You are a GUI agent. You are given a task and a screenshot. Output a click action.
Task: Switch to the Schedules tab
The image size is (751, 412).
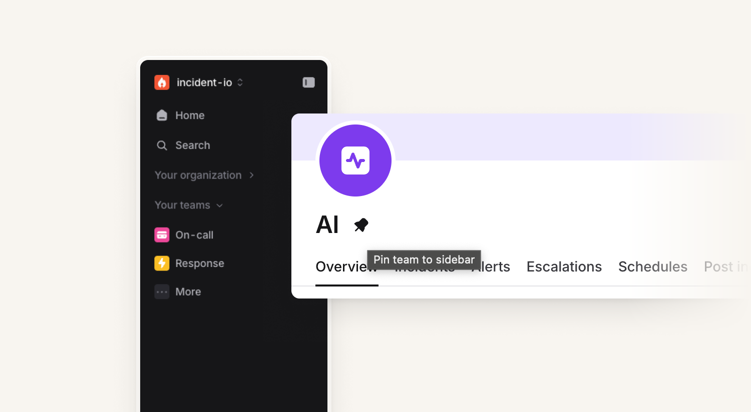coord(653,267)
